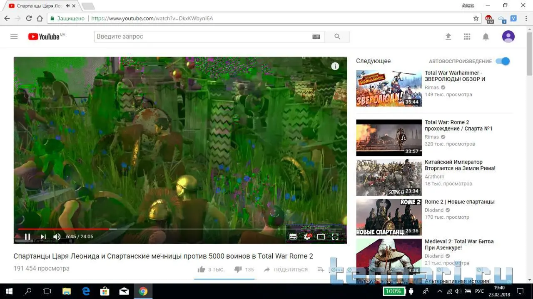The image size is (533, 299).
Task: Dislike the video with thumbs down
Action: [x=238, y=269]
